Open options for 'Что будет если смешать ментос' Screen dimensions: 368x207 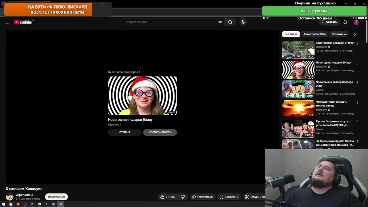(358, 102)
